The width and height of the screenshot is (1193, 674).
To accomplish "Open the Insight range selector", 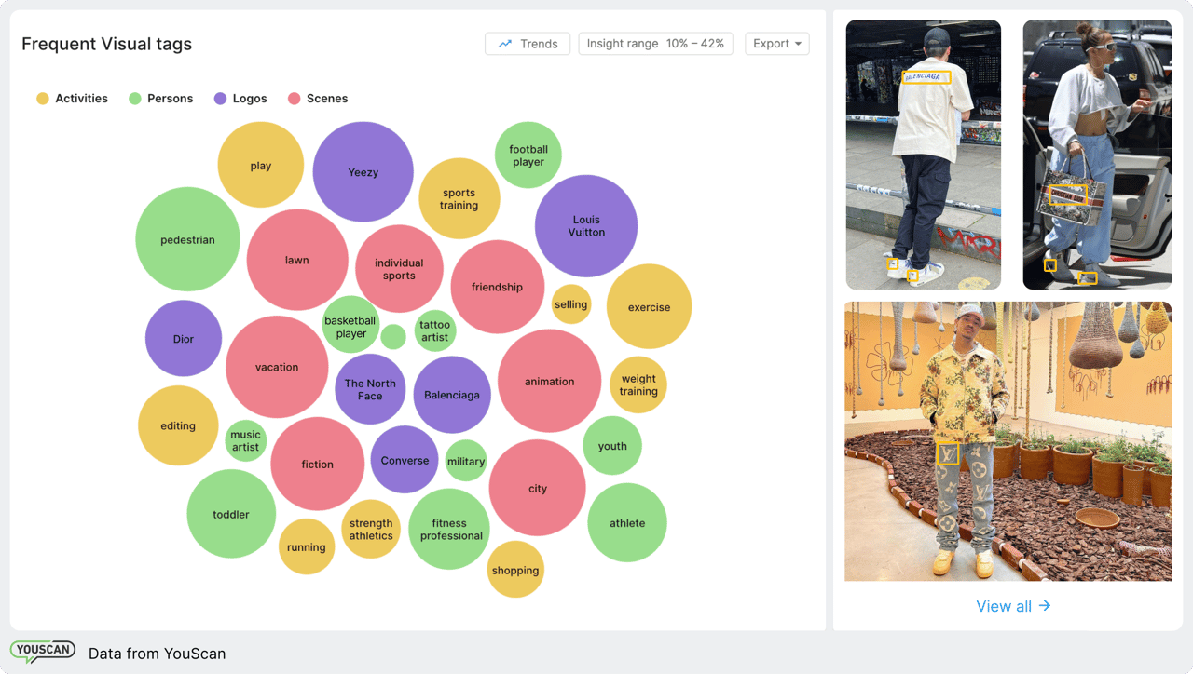I will [x=655, y=44].
